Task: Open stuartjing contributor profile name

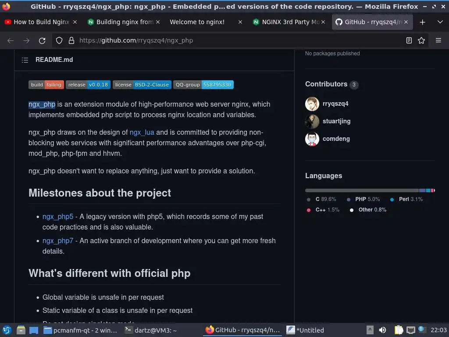Action: (x=336, y=121)
